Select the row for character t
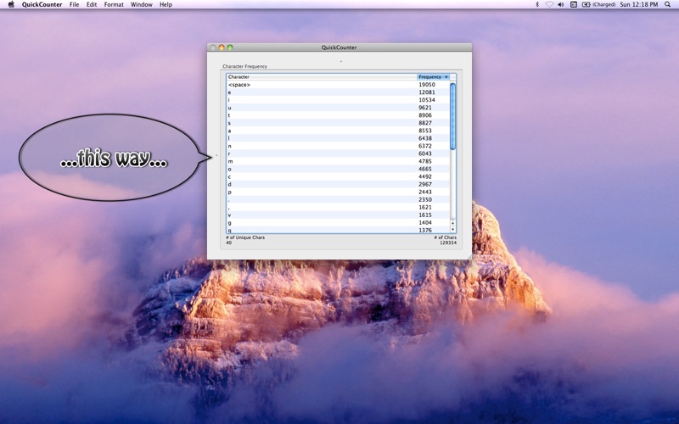The height and width of the screenshot is (424, 679). 338,115
